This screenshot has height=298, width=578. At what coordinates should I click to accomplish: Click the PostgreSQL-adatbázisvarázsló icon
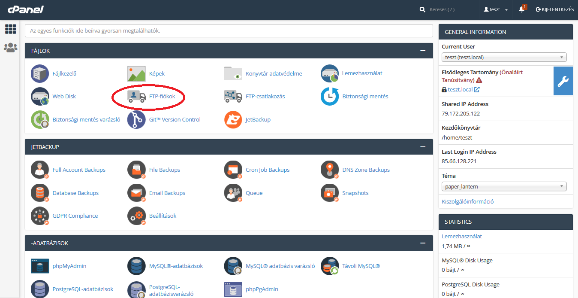(136, 290)
